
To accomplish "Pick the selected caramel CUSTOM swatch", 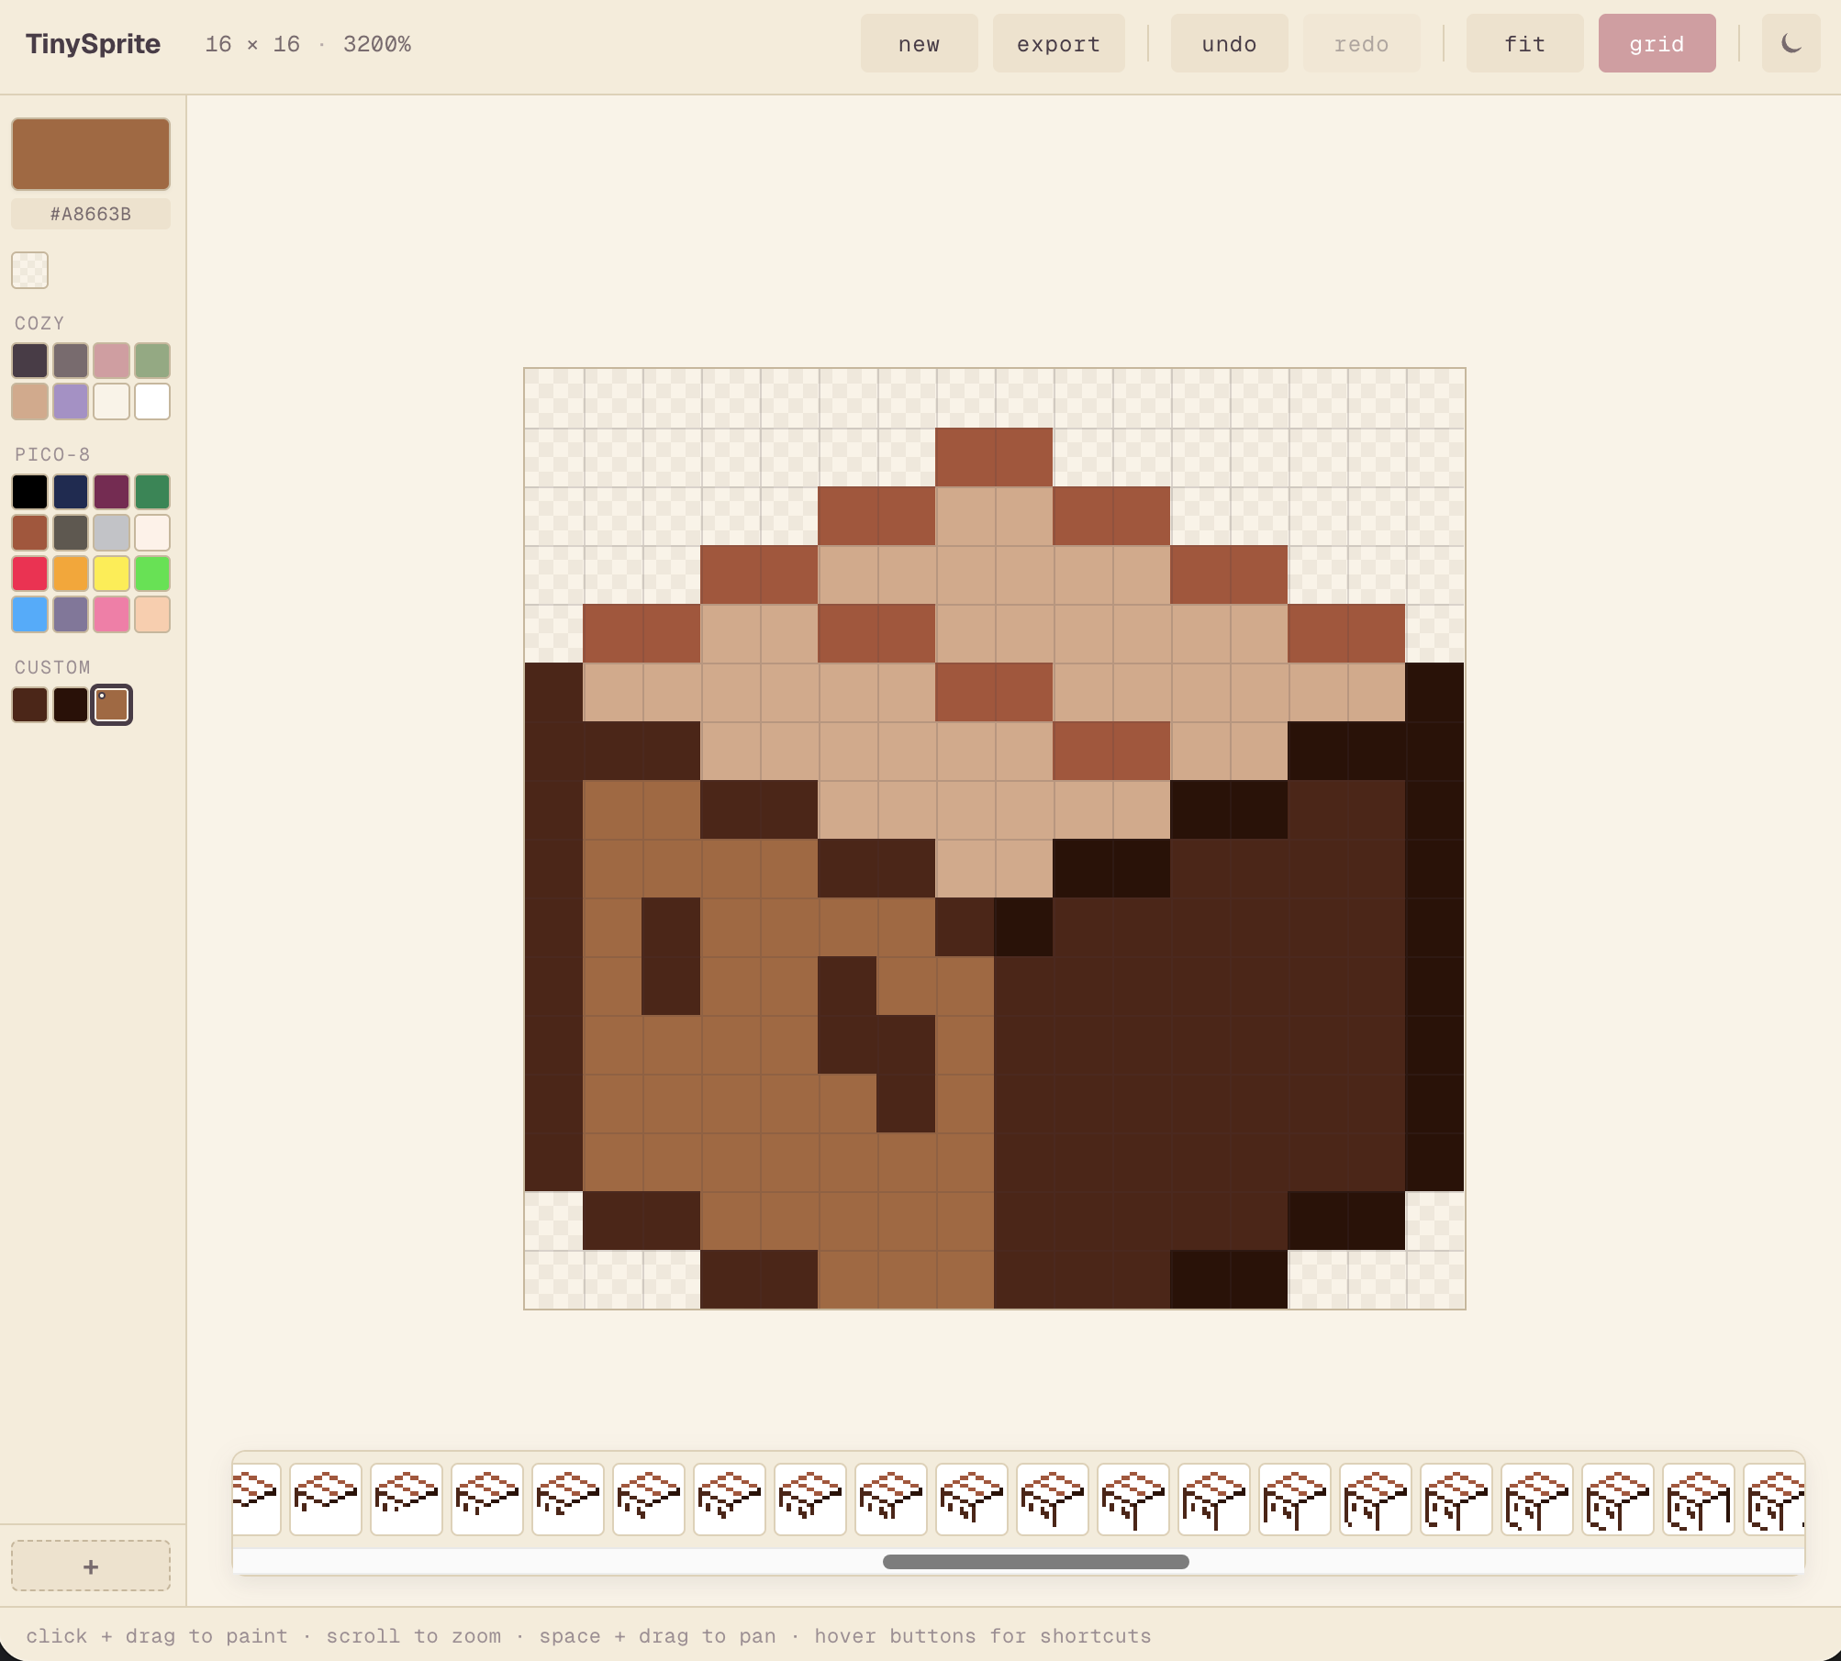I will point(111,705).
